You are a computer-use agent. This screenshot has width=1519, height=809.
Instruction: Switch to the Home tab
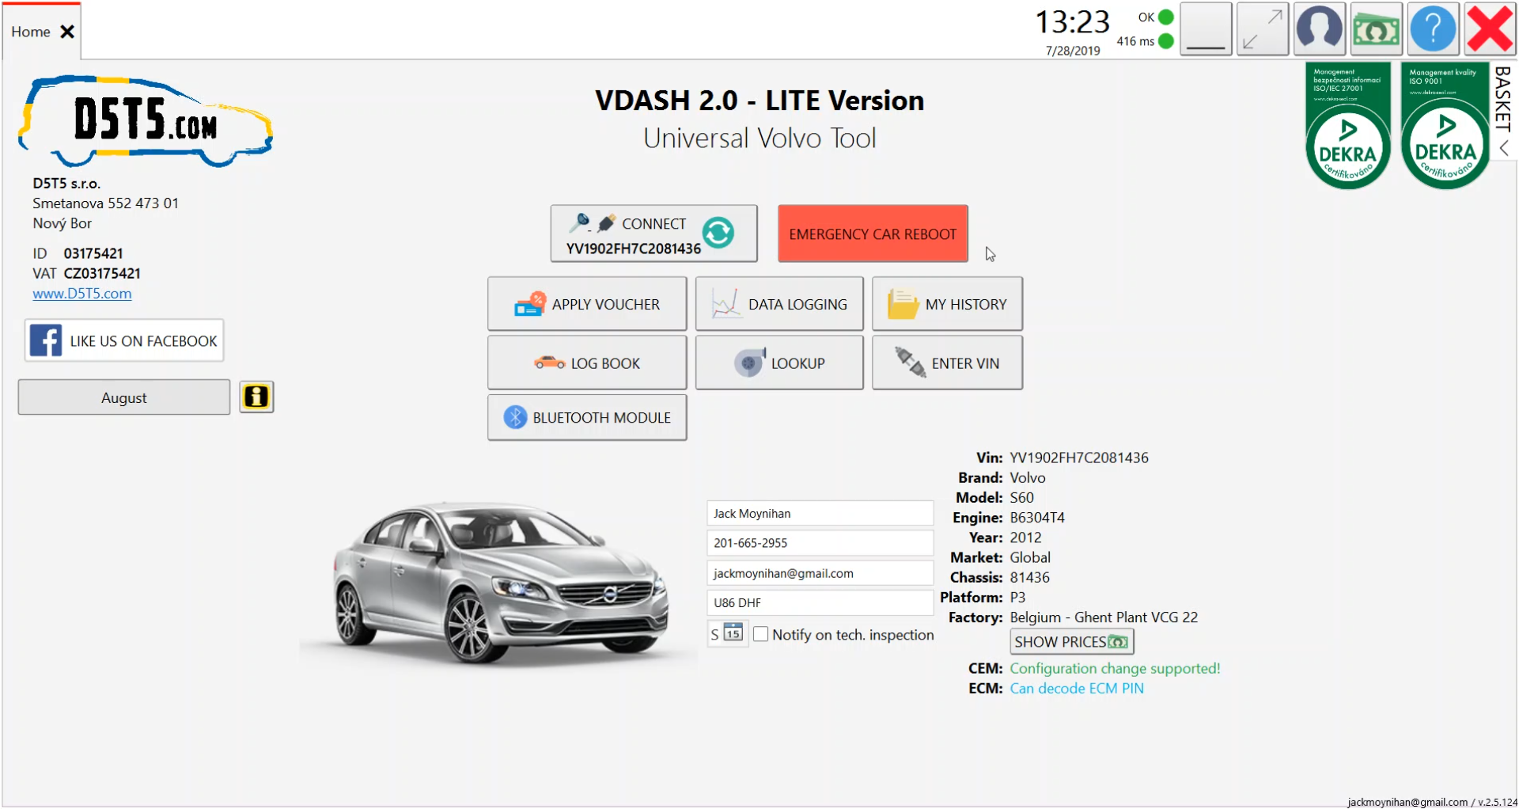31,32
